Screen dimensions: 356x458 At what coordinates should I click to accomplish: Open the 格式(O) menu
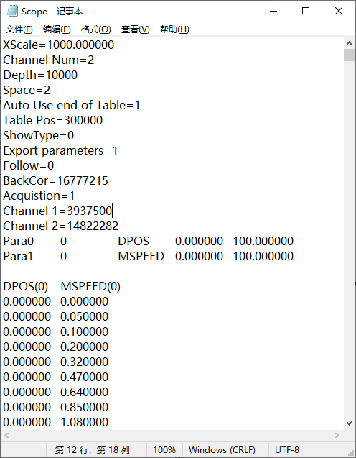pos(96,29)
